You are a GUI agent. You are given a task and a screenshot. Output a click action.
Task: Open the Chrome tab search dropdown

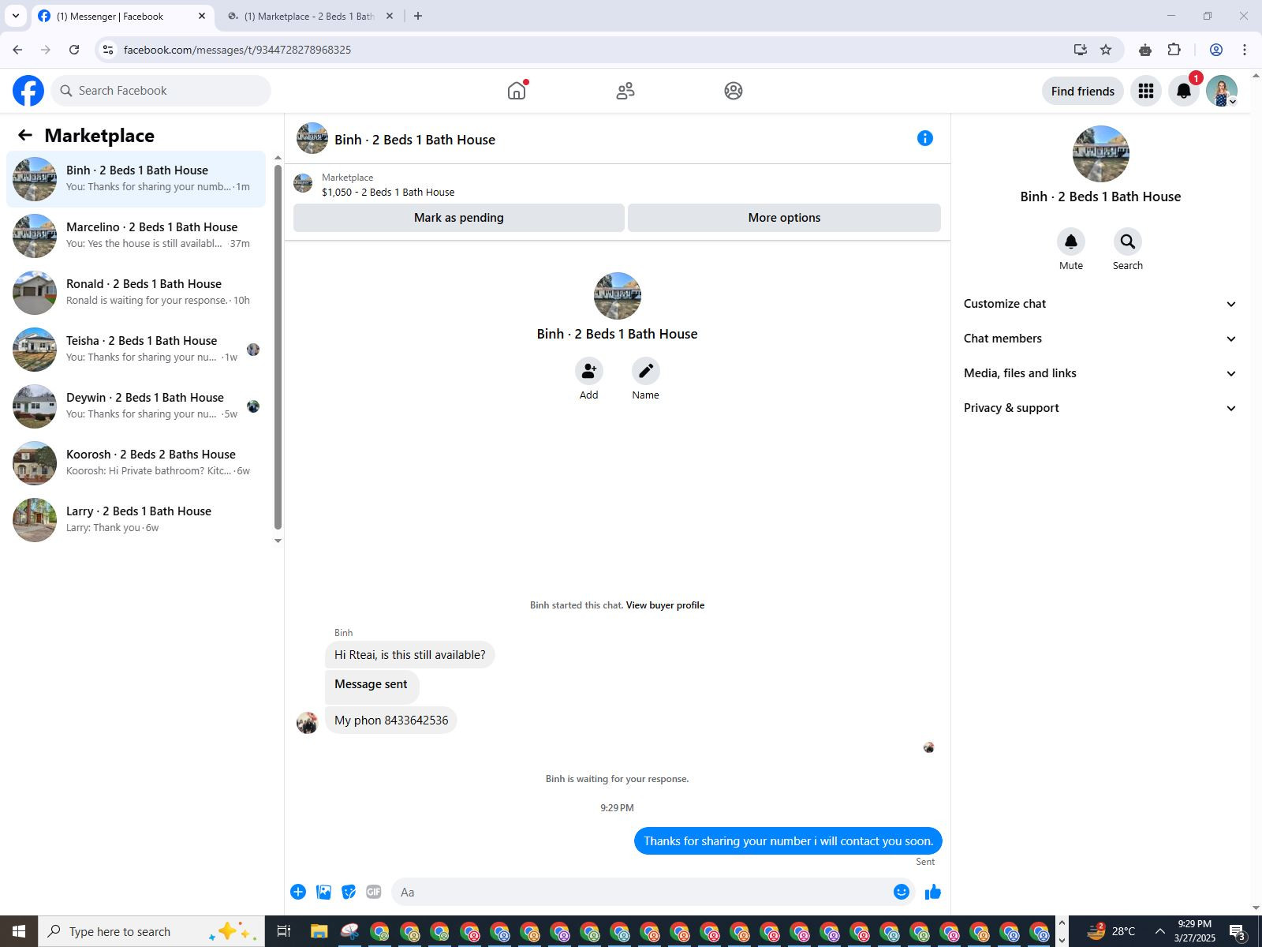[15, 16]
